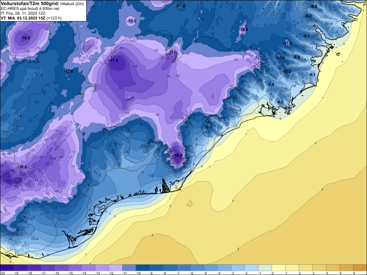
Task: Click the -7.8 temperature label
Action: [x=271, y=85]
